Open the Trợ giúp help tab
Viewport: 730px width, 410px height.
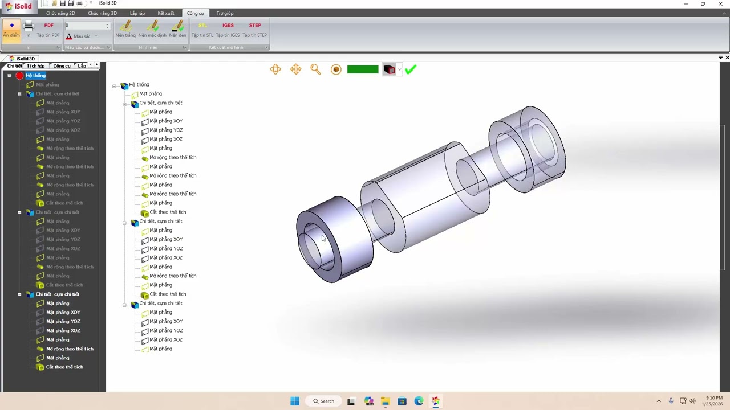point(225,13)
